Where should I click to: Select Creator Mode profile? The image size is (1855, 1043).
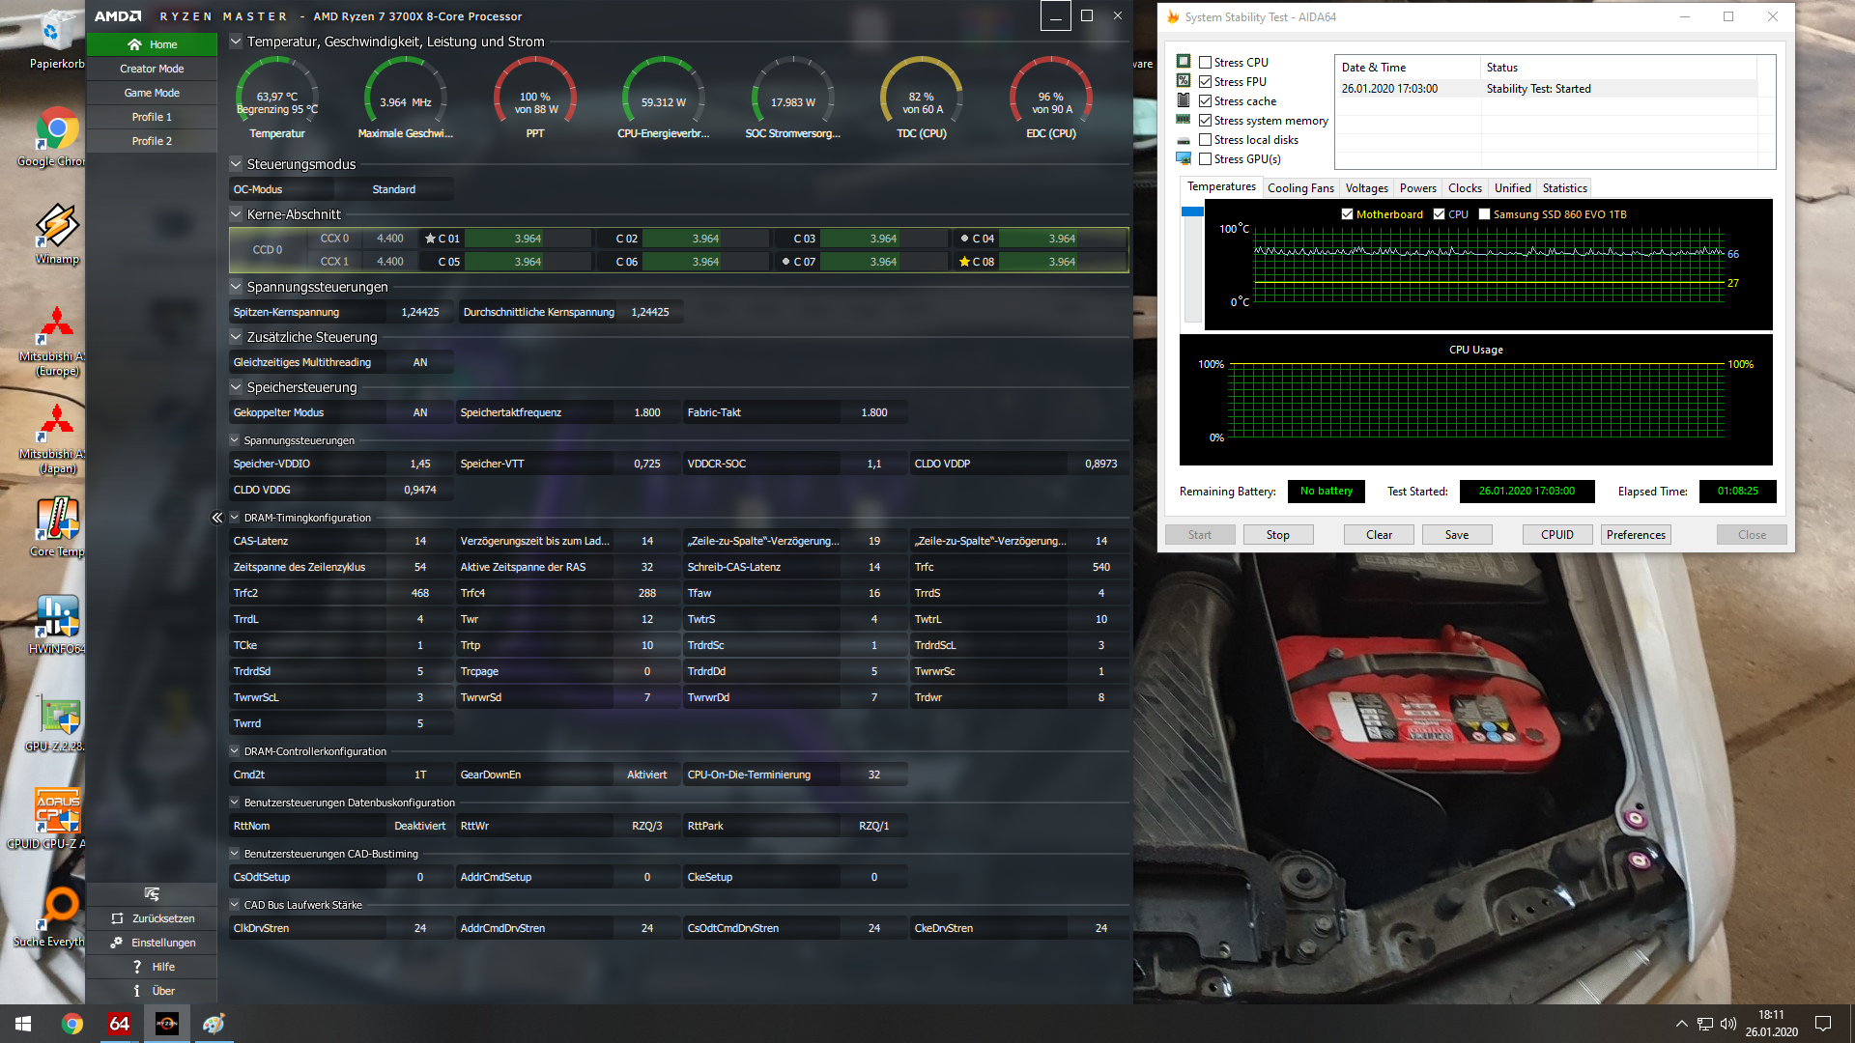[152, 69]
